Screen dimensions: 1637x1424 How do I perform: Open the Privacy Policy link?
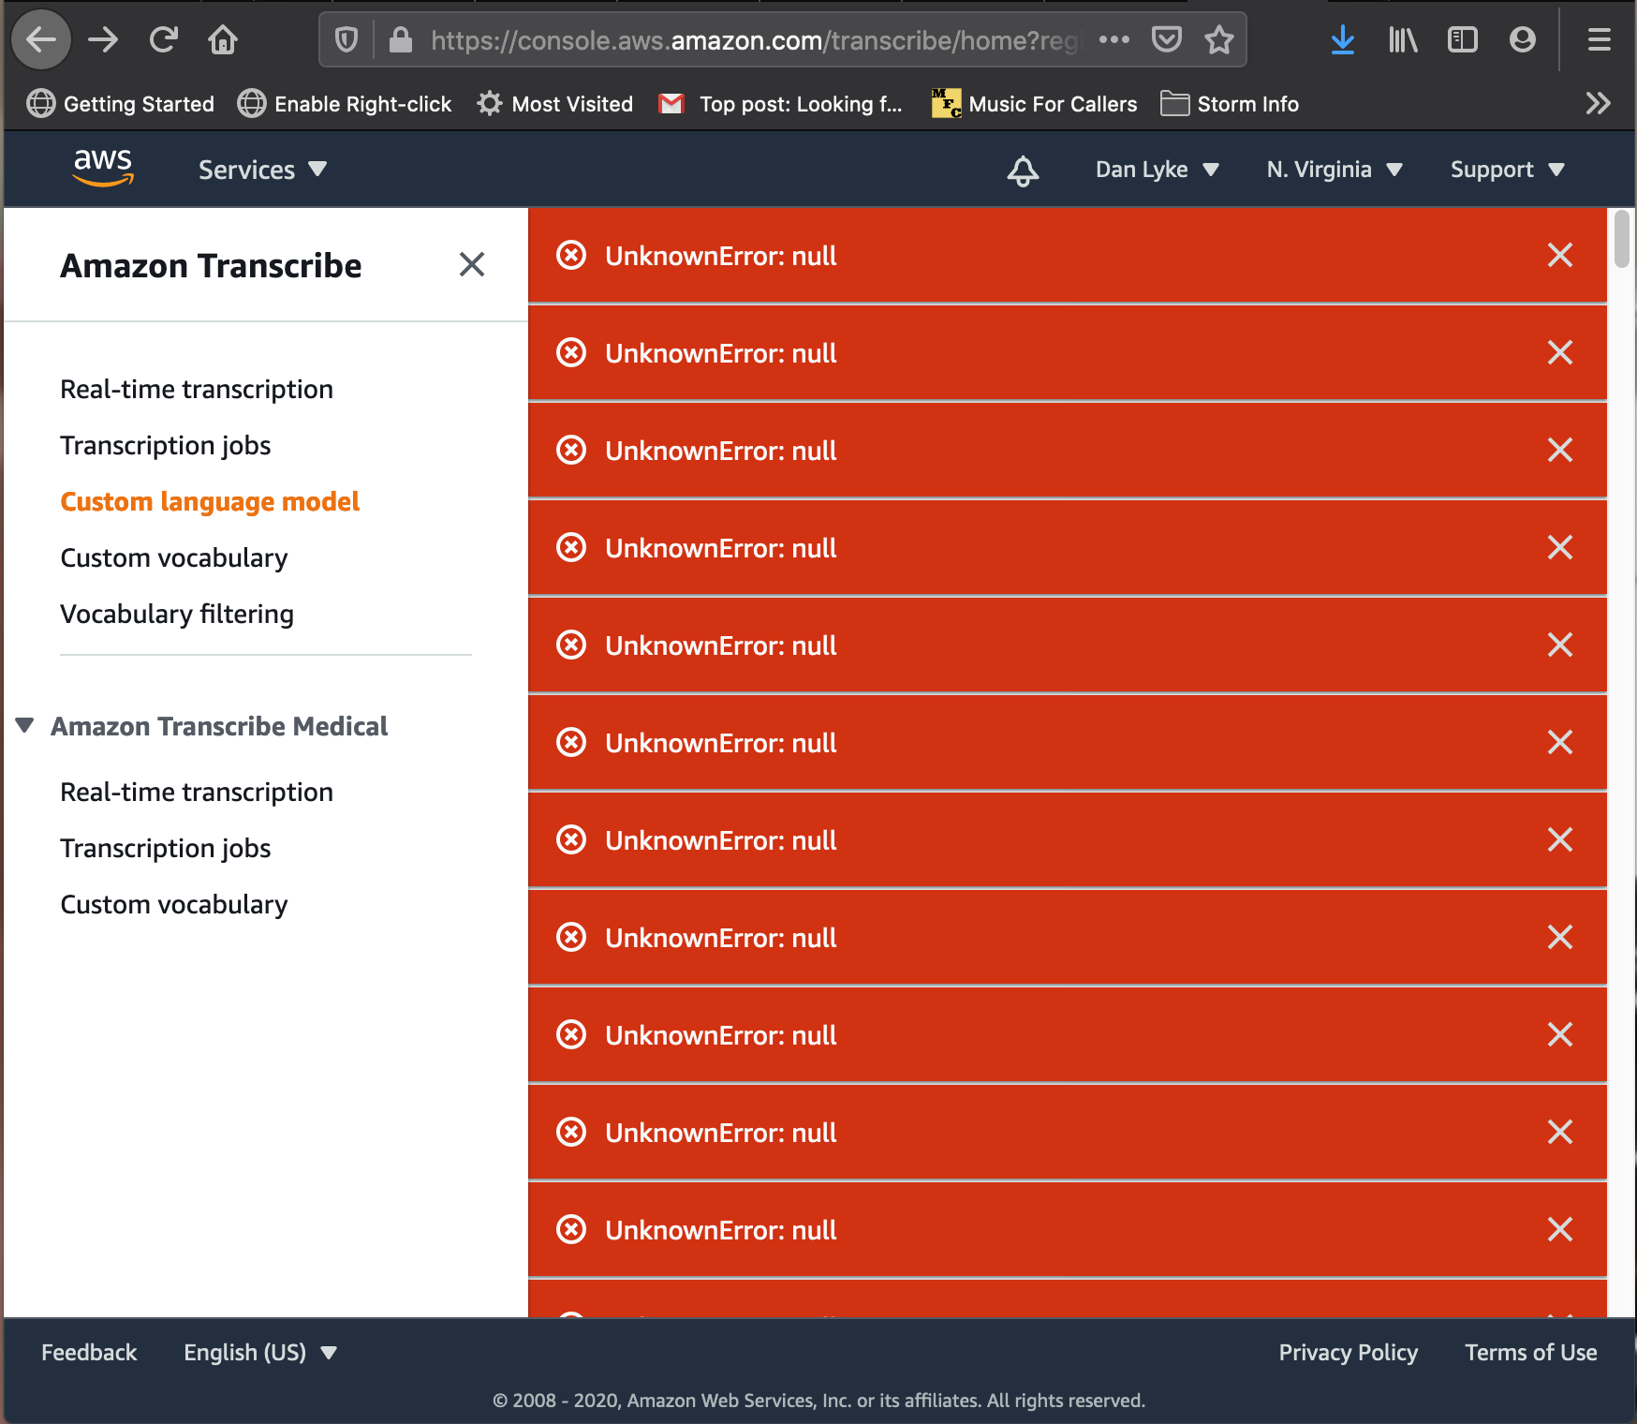tap(1348, 1353)
